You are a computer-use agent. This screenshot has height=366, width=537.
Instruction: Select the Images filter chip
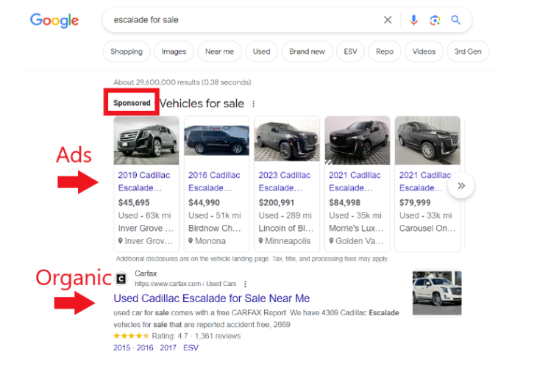pyautogui.click(x=174, y=51)
